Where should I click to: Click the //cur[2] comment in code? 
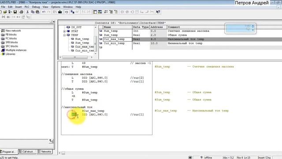pos(137,78)
